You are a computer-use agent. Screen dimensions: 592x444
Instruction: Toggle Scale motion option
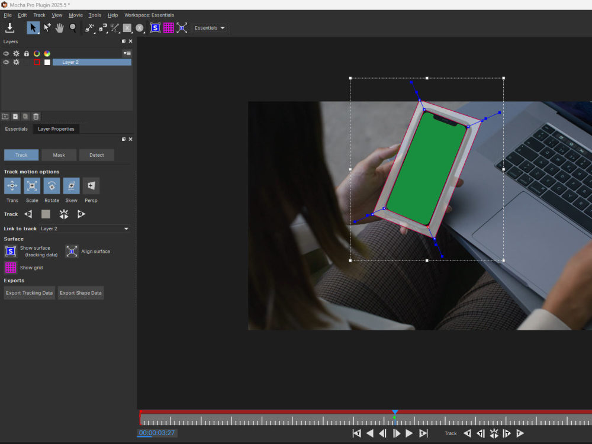click(x=32, y=186)
